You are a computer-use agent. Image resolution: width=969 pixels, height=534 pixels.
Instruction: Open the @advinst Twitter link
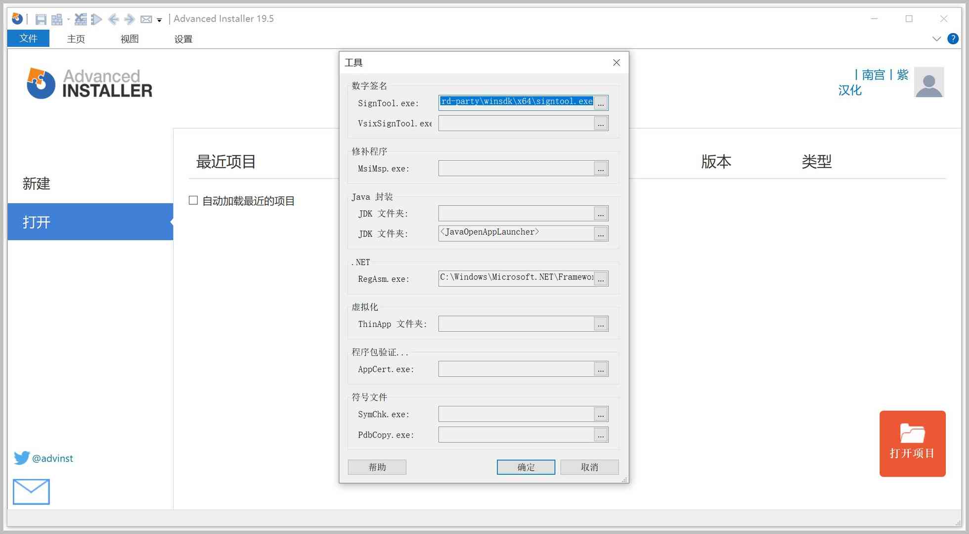click(x=52, y=458)
